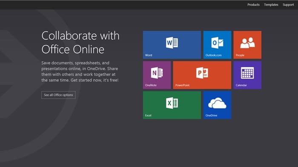The width and height of the screenshot is (298, 167).
Task: Open the OneDrive cloud icon
Action: click(x=217, y=103)
